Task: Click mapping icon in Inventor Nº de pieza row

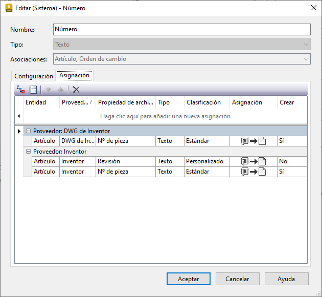Action: [x=254, y=172]
